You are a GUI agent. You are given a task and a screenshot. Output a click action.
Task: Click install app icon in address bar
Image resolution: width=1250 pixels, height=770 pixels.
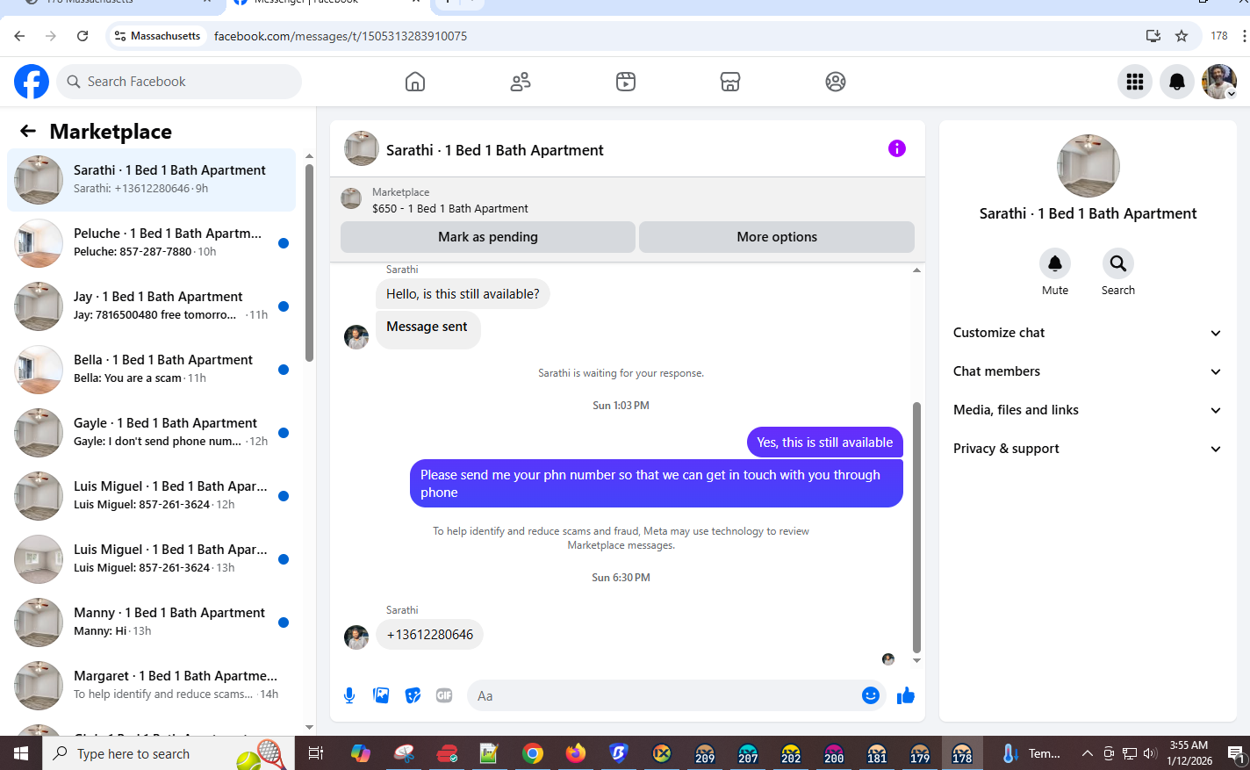click(x=1153, y=36)
